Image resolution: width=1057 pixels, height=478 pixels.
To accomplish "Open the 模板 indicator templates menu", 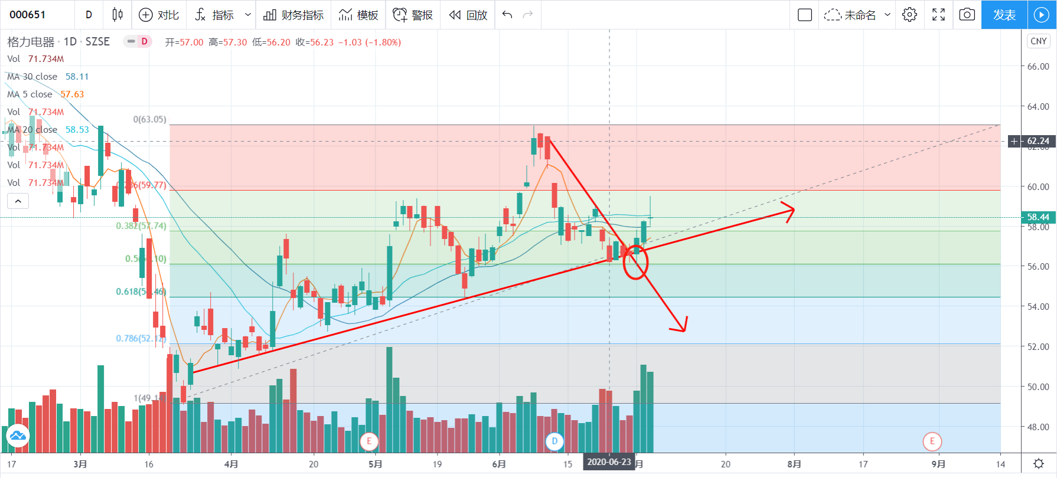I will [358, 15].
